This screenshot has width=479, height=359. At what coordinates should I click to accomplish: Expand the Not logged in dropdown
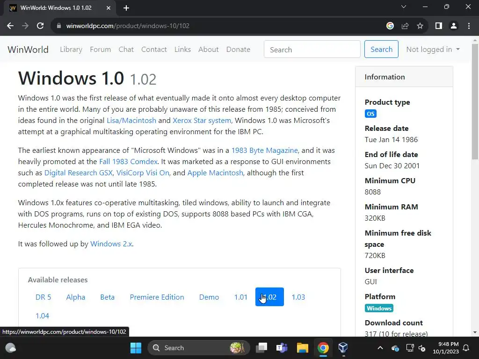point(433,50)
